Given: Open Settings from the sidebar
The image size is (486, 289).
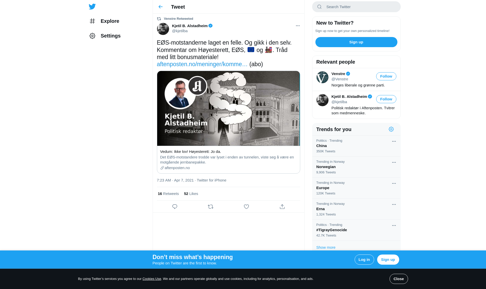Looking at the screenshot, I should pyautogui.click(x=105, y=36).
